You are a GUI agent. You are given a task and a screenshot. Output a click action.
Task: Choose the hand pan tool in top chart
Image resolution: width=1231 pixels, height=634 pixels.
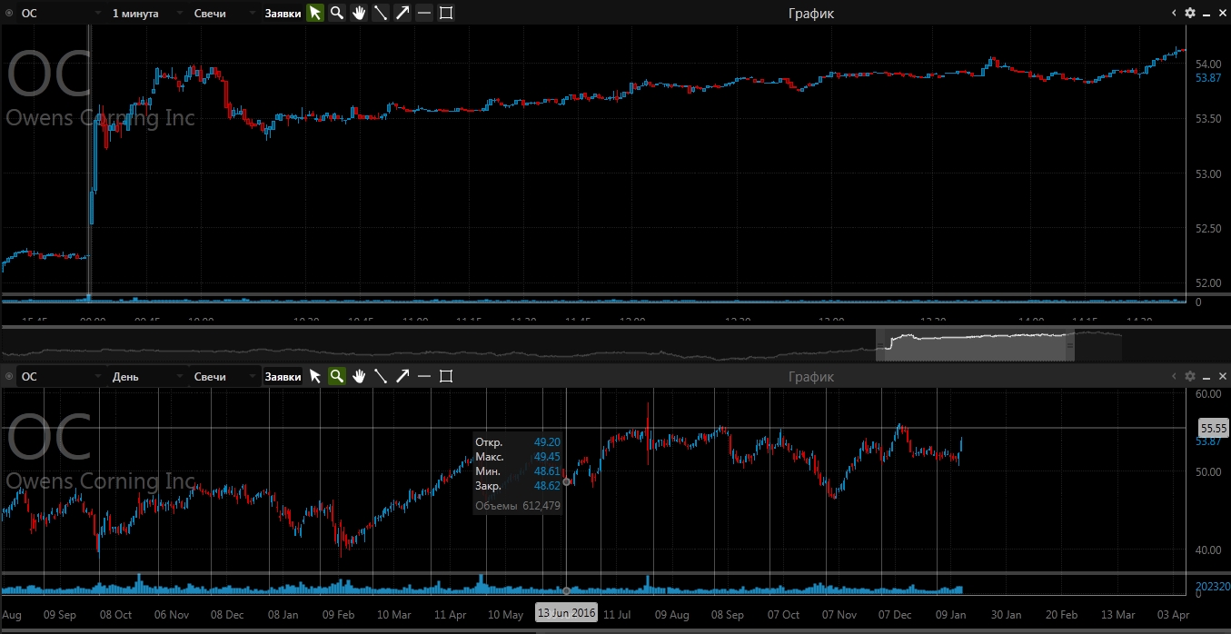click(359, 14)
